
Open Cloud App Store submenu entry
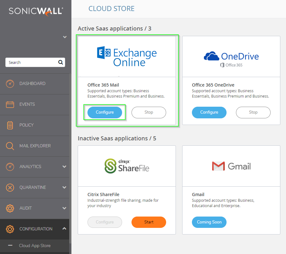(x=35, y=246)
